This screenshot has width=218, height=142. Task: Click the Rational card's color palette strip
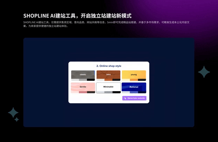(134, 92)
